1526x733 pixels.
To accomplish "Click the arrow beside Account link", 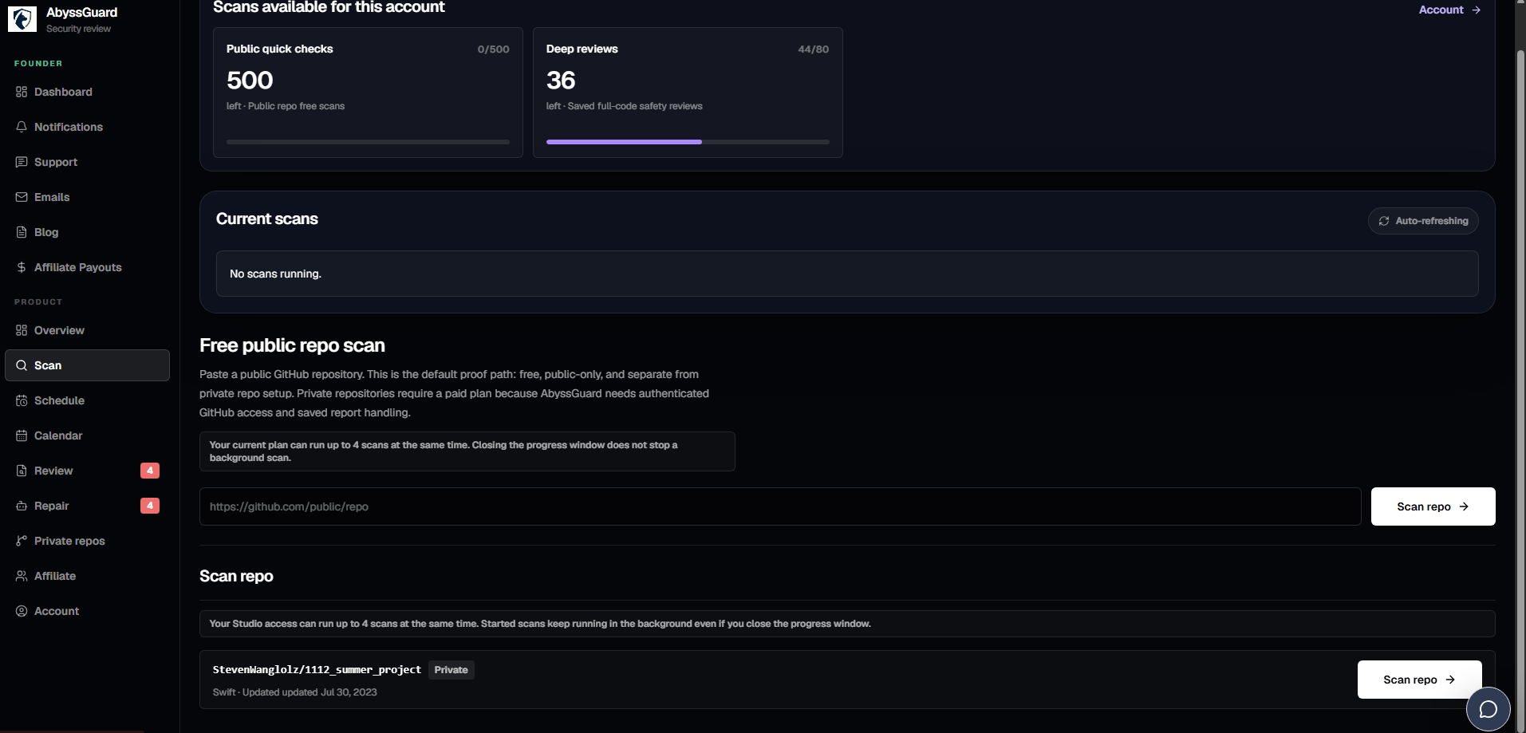I will [x=1476, y=10].
